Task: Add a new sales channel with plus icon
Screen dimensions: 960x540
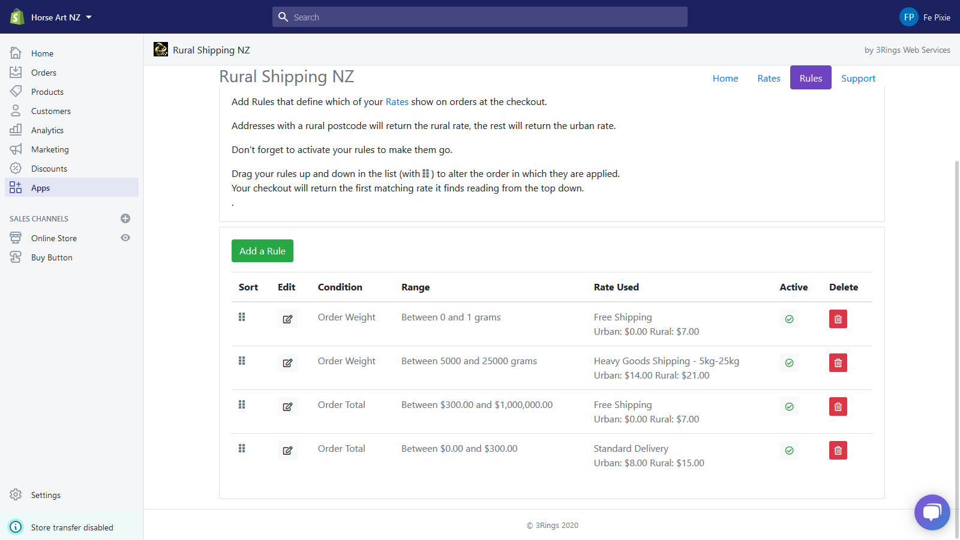Action: pos(125,218)
